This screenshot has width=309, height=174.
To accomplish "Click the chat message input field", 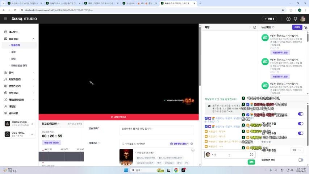I will 230,155.
